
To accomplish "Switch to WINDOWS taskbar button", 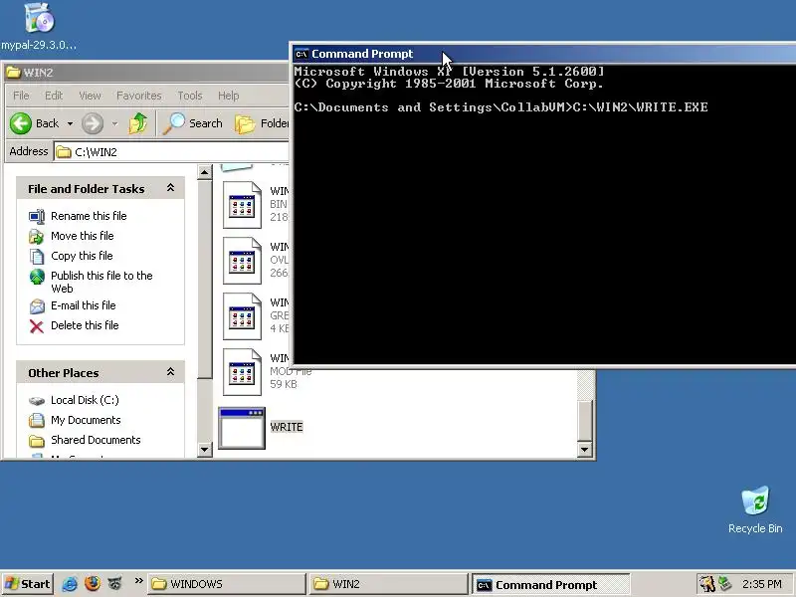I will pos(227,584).
